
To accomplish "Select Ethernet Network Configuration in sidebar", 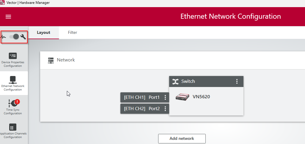I will pyautogui.click(x=13, y=83).
